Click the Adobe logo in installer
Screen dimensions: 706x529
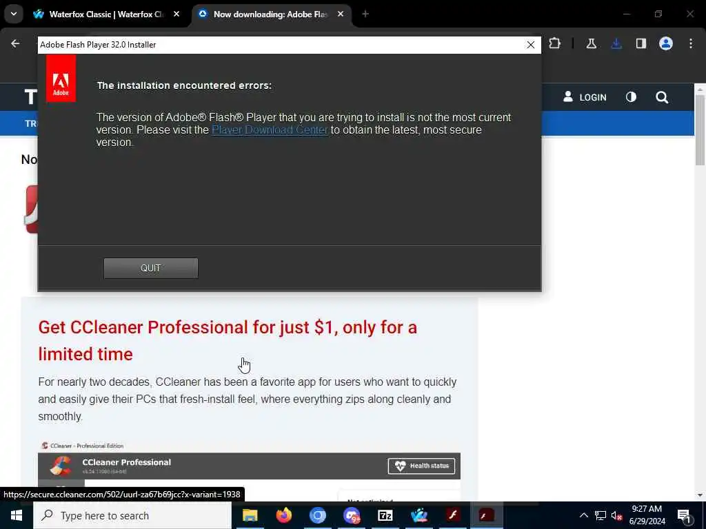61,79
